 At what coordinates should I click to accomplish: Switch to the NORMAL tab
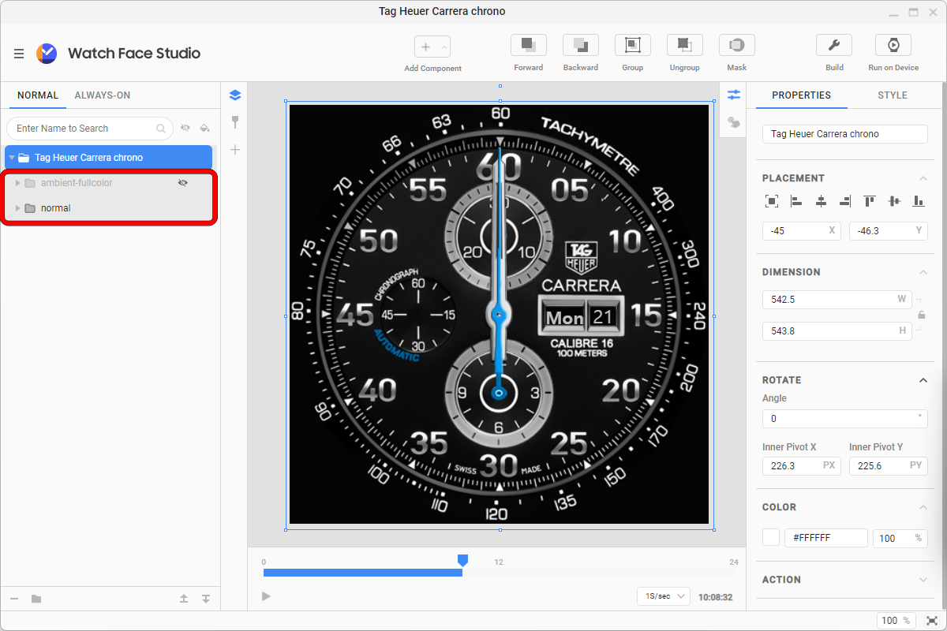click(x=38, y=95)
